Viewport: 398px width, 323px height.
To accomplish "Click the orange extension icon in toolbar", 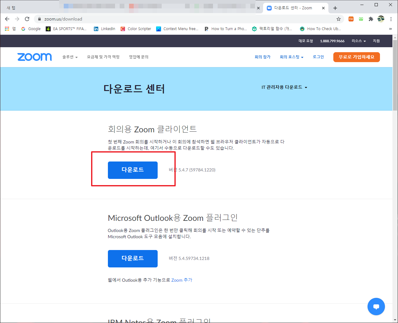I will pos(351,19).
